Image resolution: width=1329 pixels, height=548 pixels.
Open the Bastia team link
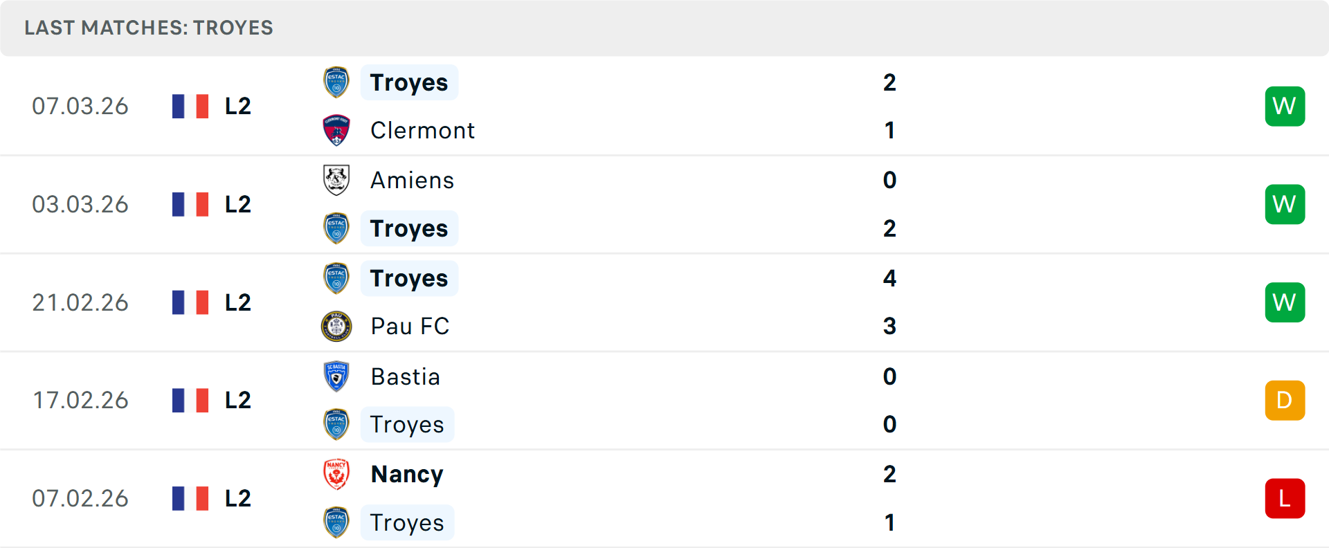coord(405,376)
